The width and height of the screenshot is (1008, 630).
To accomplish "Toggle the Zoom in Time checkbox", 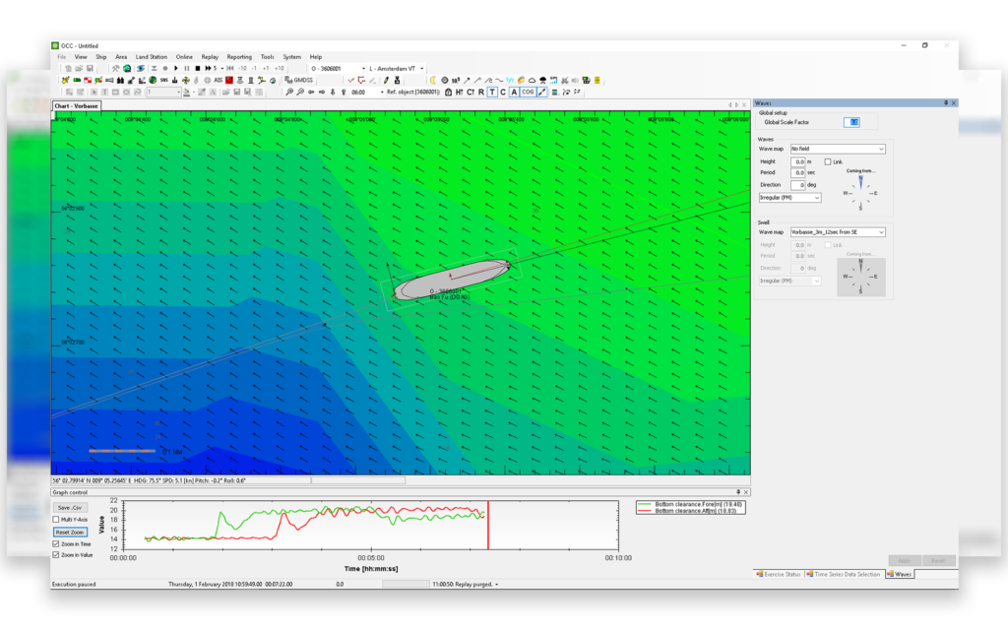I will 56,543.
